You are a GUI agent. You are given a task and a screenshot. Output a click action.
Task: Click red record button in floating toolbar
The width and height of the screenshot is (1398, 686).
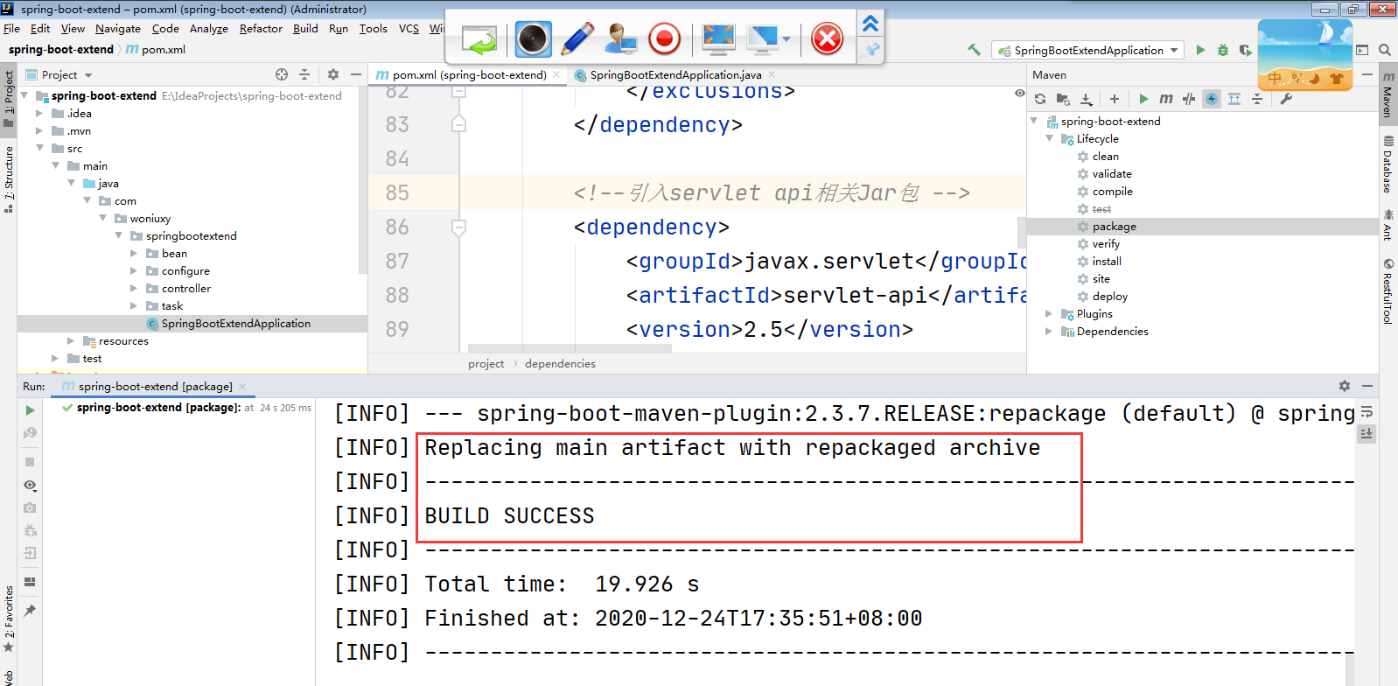point(665,38)
